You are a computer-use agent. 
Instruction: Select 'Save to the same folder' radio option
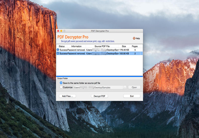[61, 83]
